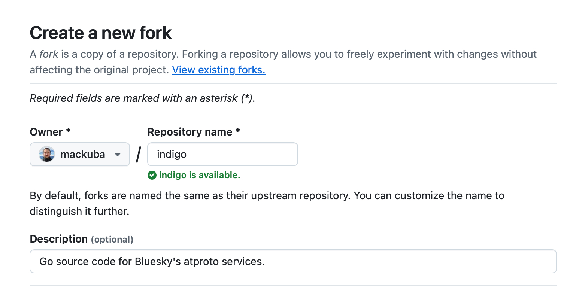Focus the Description field about Bluesky's atproto
The height and width of the screenshot is (289, 573).
(x=293, y=261)
